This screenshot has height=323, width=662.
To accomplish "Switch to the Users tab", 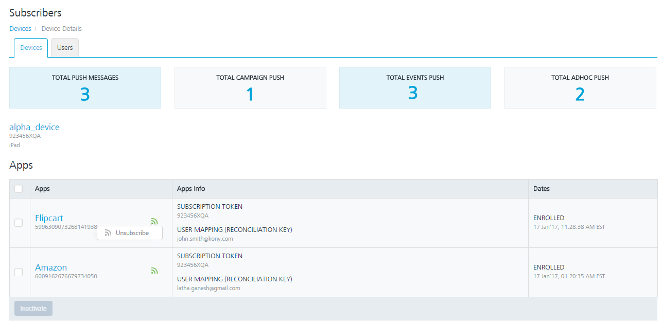I will click(x=65, y=48).
